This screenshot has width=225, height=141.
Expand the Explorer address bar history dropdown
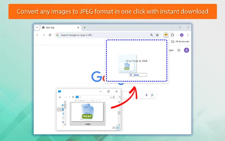111,97
